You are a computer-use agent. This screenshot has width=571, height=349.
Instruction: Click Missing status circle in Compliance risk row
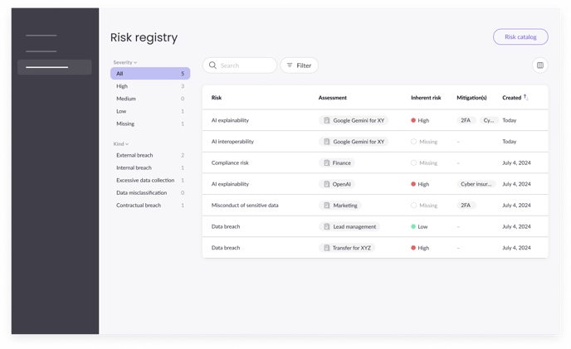click(413, 162)
